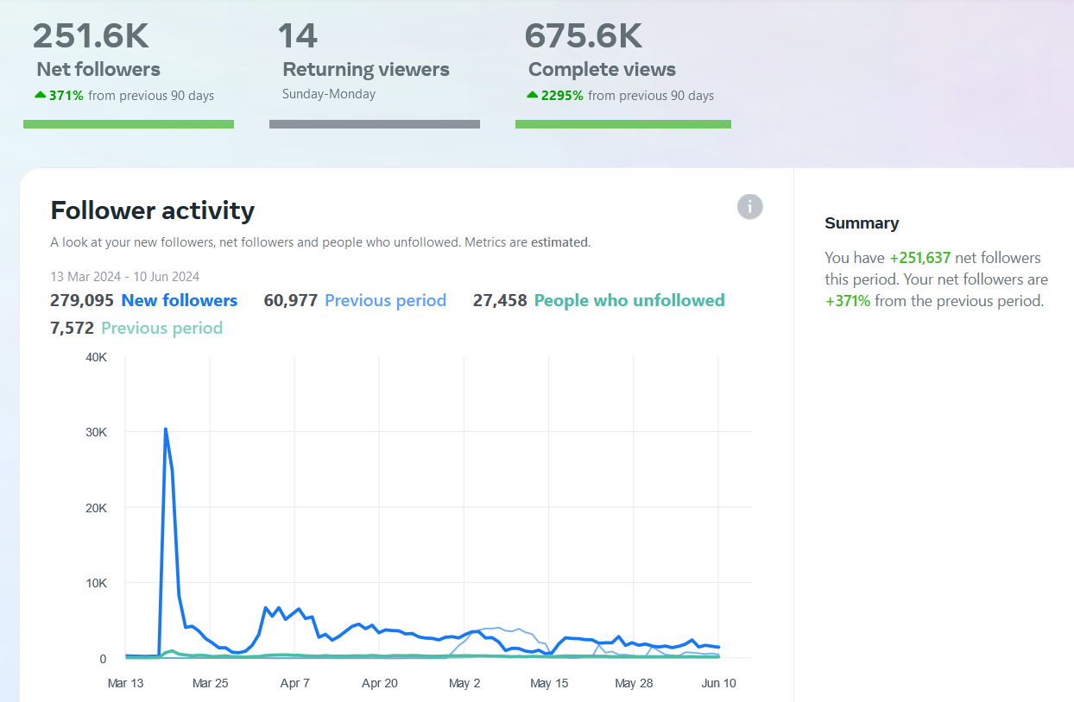Click the green arrow next to 371%
The image size is (1074, 702).
tap(41, 95)
